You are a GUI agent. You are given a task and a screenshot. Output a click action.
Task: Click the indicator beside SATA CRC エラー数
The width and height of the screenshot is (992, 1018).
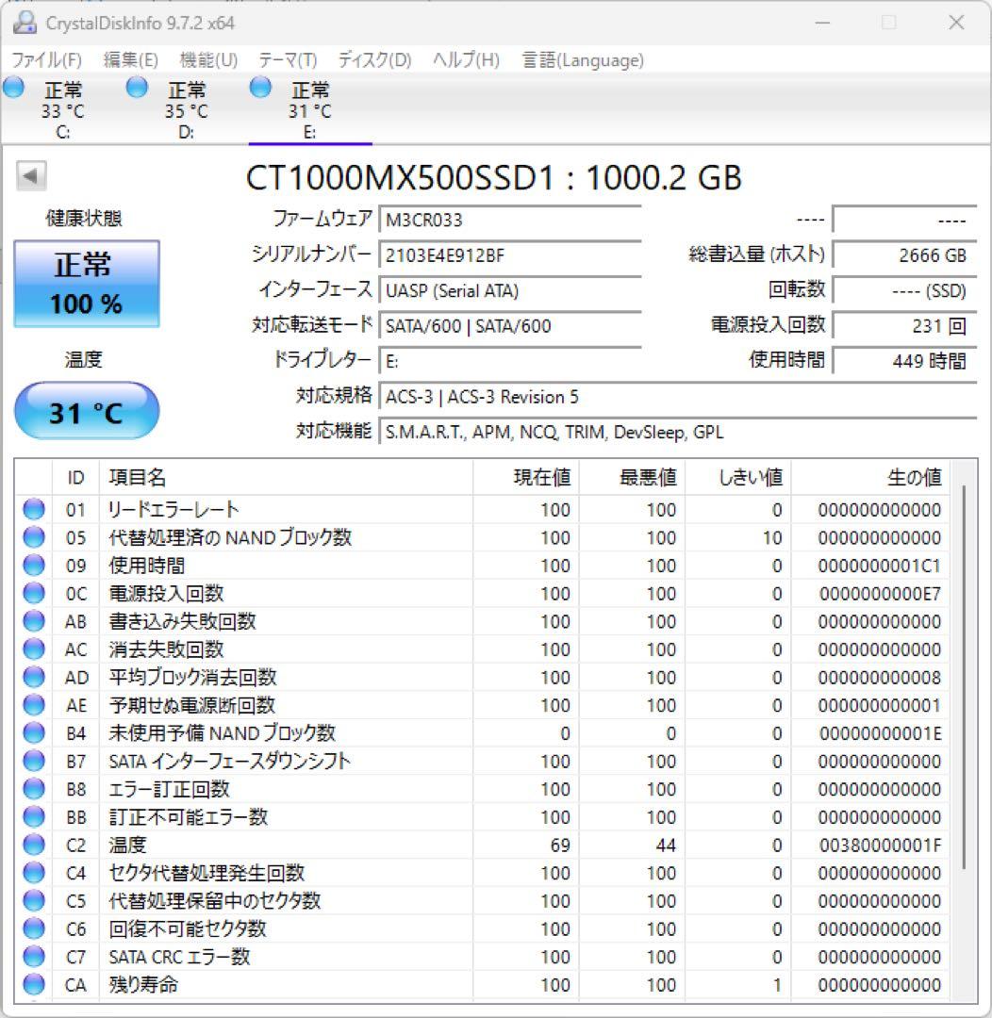click(x=33, y=956)
